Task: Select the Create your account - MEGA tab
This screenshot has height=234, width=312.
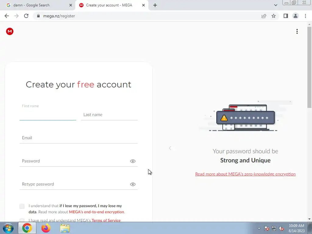Action: (x=112, y=5)
